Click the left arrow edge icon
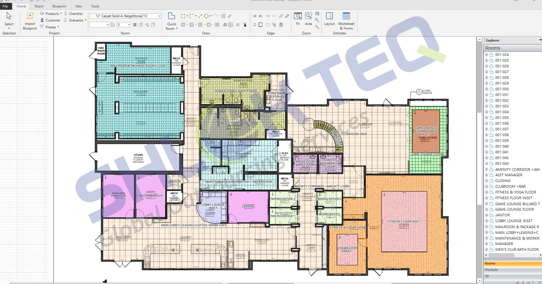 point(261,16)
